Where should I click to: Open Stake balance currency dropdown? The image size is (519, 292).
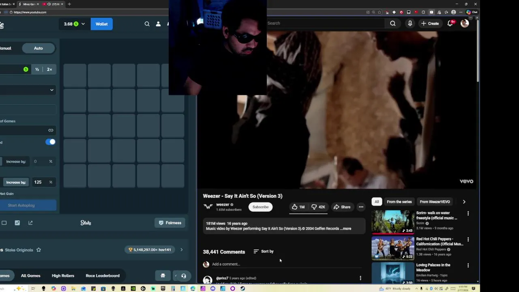click(x=74, y=24)
